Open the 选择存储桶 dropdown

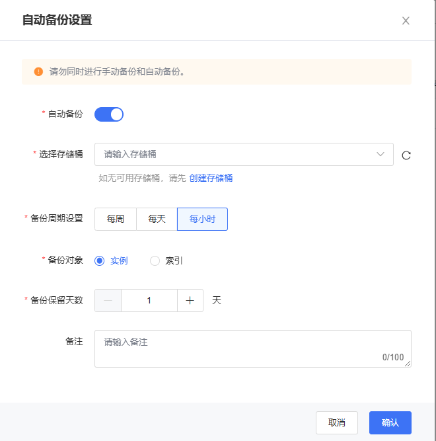(x=238, y=154)
